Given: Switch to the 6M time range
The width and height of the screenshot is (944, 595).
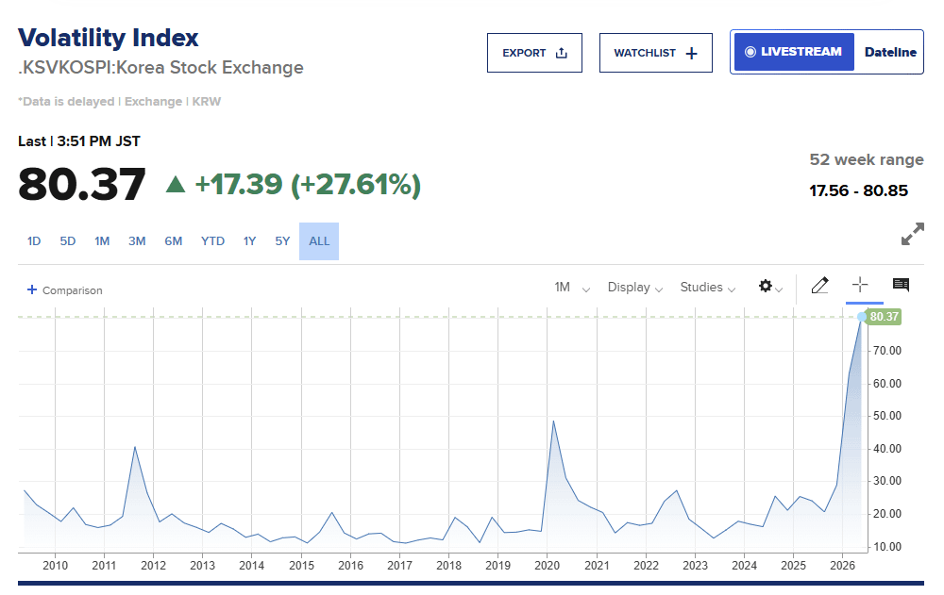Looking at the screenshot, I should coord(173,241).
